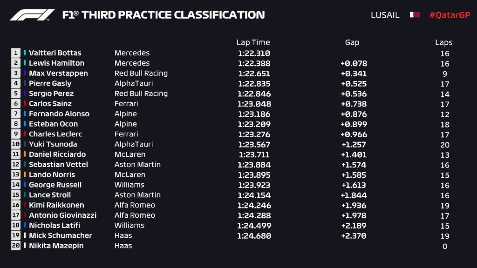Click Fernando Alonso's team color bar

coord(25,114)
